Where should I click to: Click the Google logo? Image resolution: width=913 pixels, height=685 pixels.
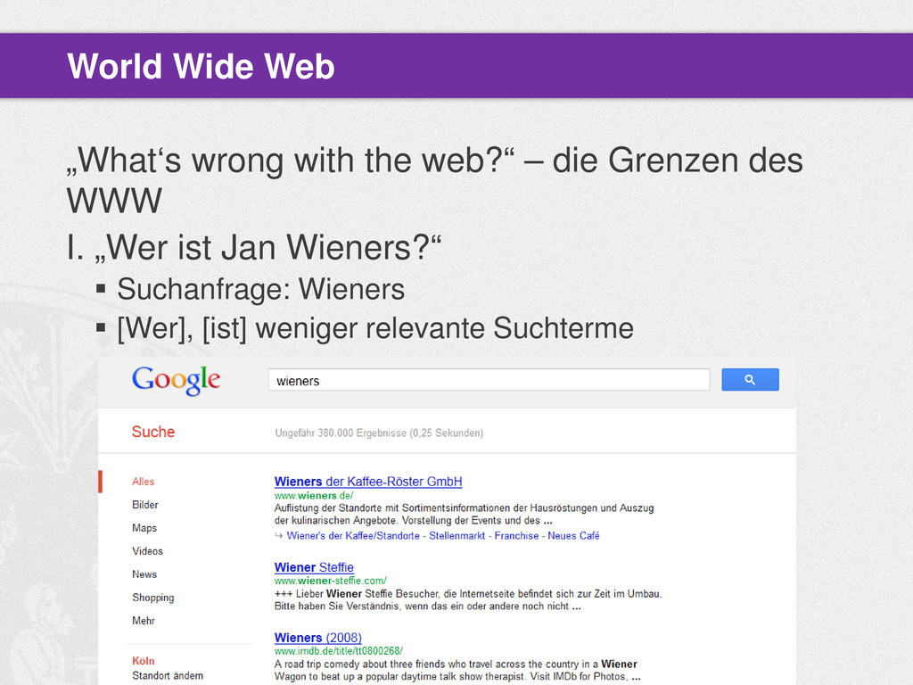[176, 380]
